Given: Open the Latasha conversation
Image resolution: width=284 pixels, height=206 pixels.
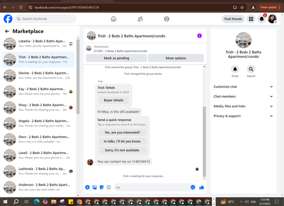Looking at the screenshot, I should click(x=38, y=44).
